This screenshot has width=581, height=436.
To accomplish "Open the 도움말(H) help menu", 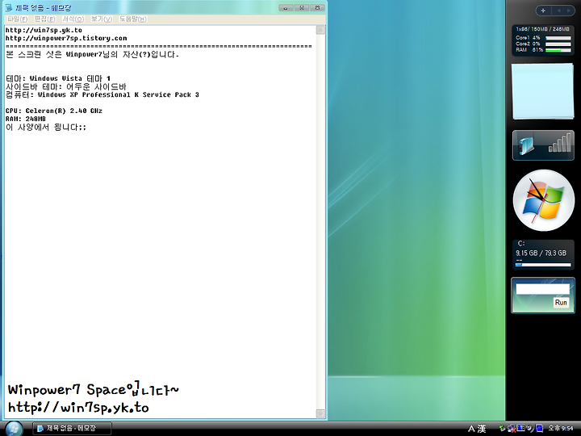I will [132, 19].
